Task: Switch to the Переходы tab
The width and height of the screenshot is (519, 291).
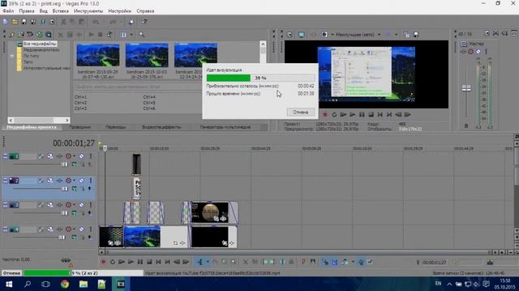Action: pyautogui.click(x=115, y=127)
